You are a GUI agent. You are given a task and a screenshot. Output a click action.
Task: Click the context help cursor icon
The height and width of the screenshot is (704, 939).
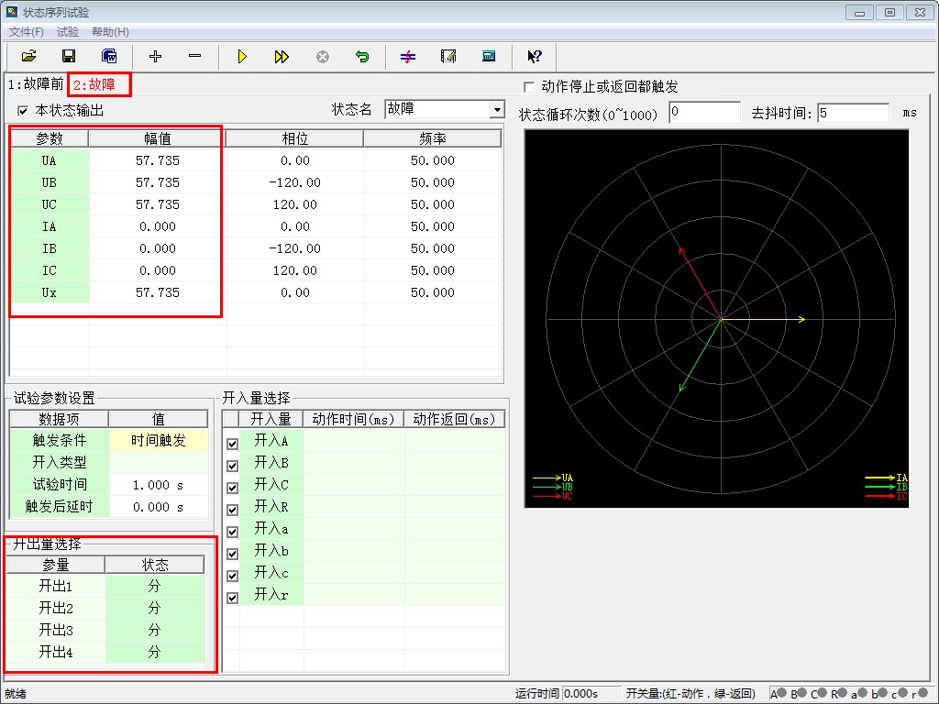click(536, 57)
